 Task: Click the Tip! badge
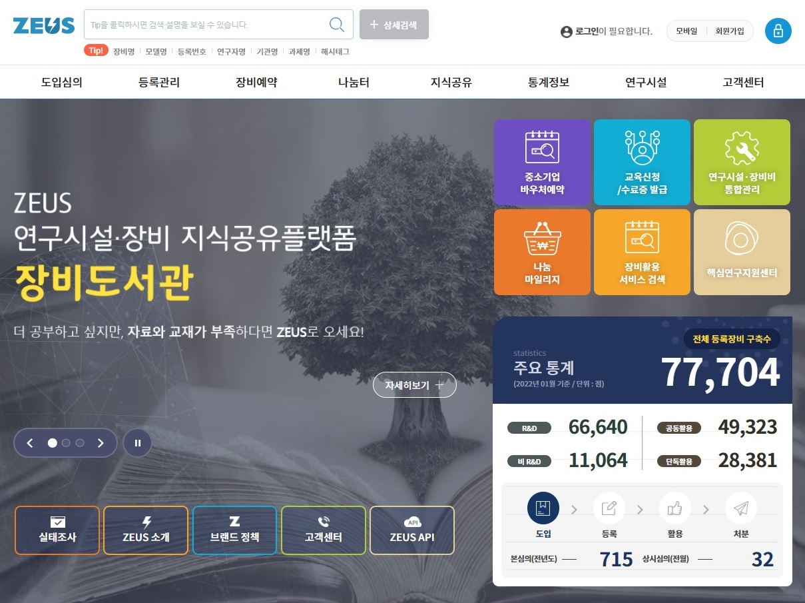[x=96, y=51]
